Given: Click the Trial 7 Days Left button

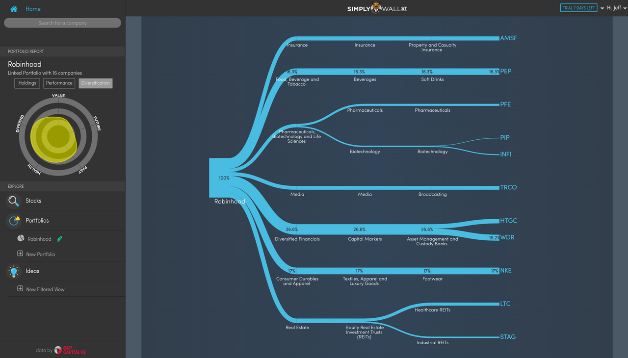Looking at the screenshot, I should (578, 8).
